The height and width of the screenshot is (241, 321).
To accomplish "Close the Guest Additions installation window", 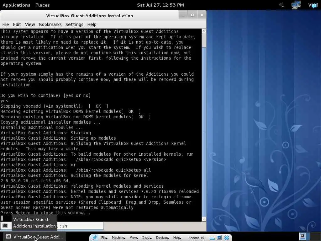I will (x=202, y=15).
